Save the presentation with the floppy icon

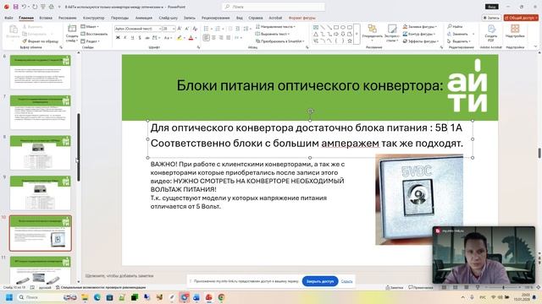15,7
